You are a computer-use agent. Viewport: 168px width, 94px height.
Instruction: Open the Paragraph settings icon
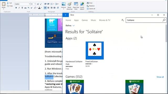(58, 8)
